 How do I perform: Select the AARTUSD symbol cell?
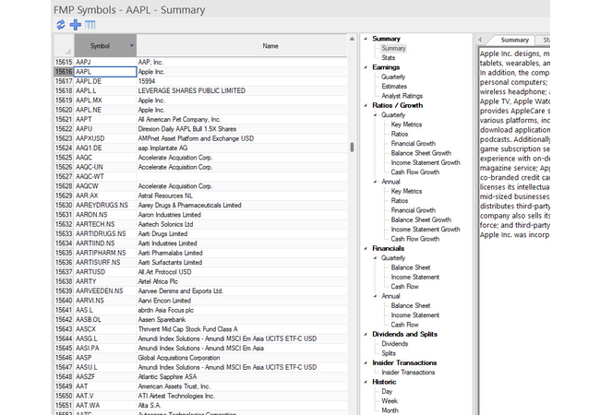pos(105,272)
